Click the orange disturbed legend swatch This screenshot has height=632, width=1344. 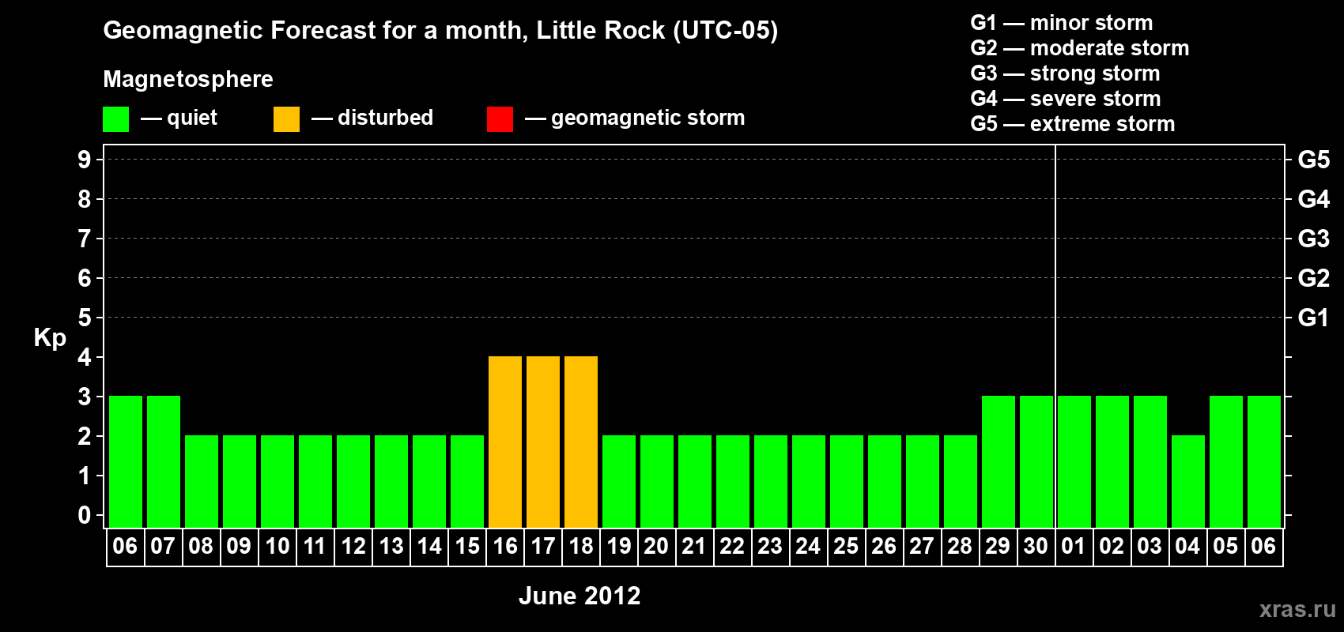(286, 119)
